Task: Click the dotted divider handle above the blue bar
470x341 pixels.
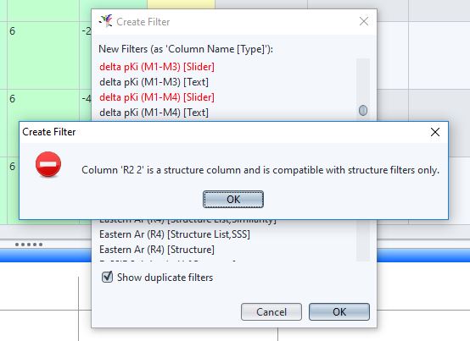Action: 29,245
